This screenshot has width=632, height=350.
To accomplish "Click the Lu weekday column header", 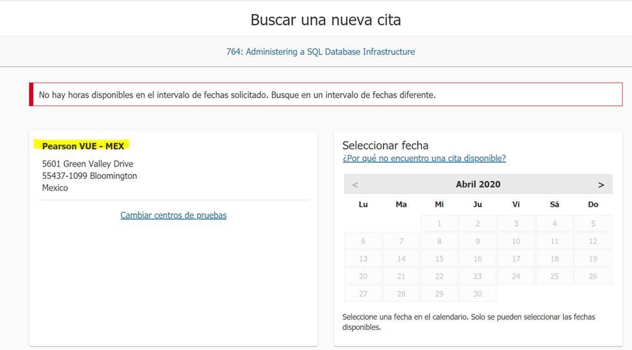I will click(x=363, y=204).
